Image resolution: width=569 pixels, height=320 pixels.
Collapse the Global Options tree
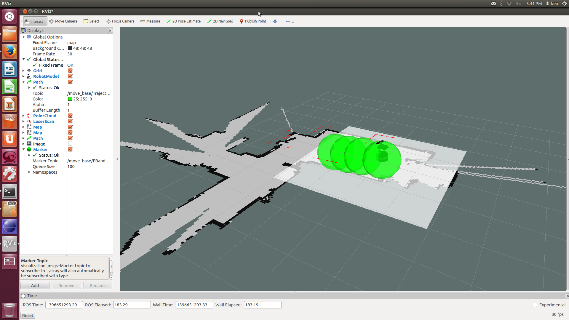point(24,37)
